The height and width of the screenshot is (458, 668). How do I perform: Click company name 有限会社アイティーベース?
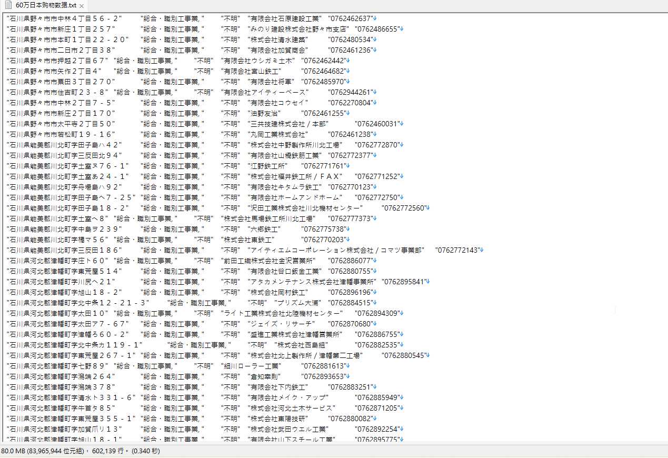coord(265,92)
